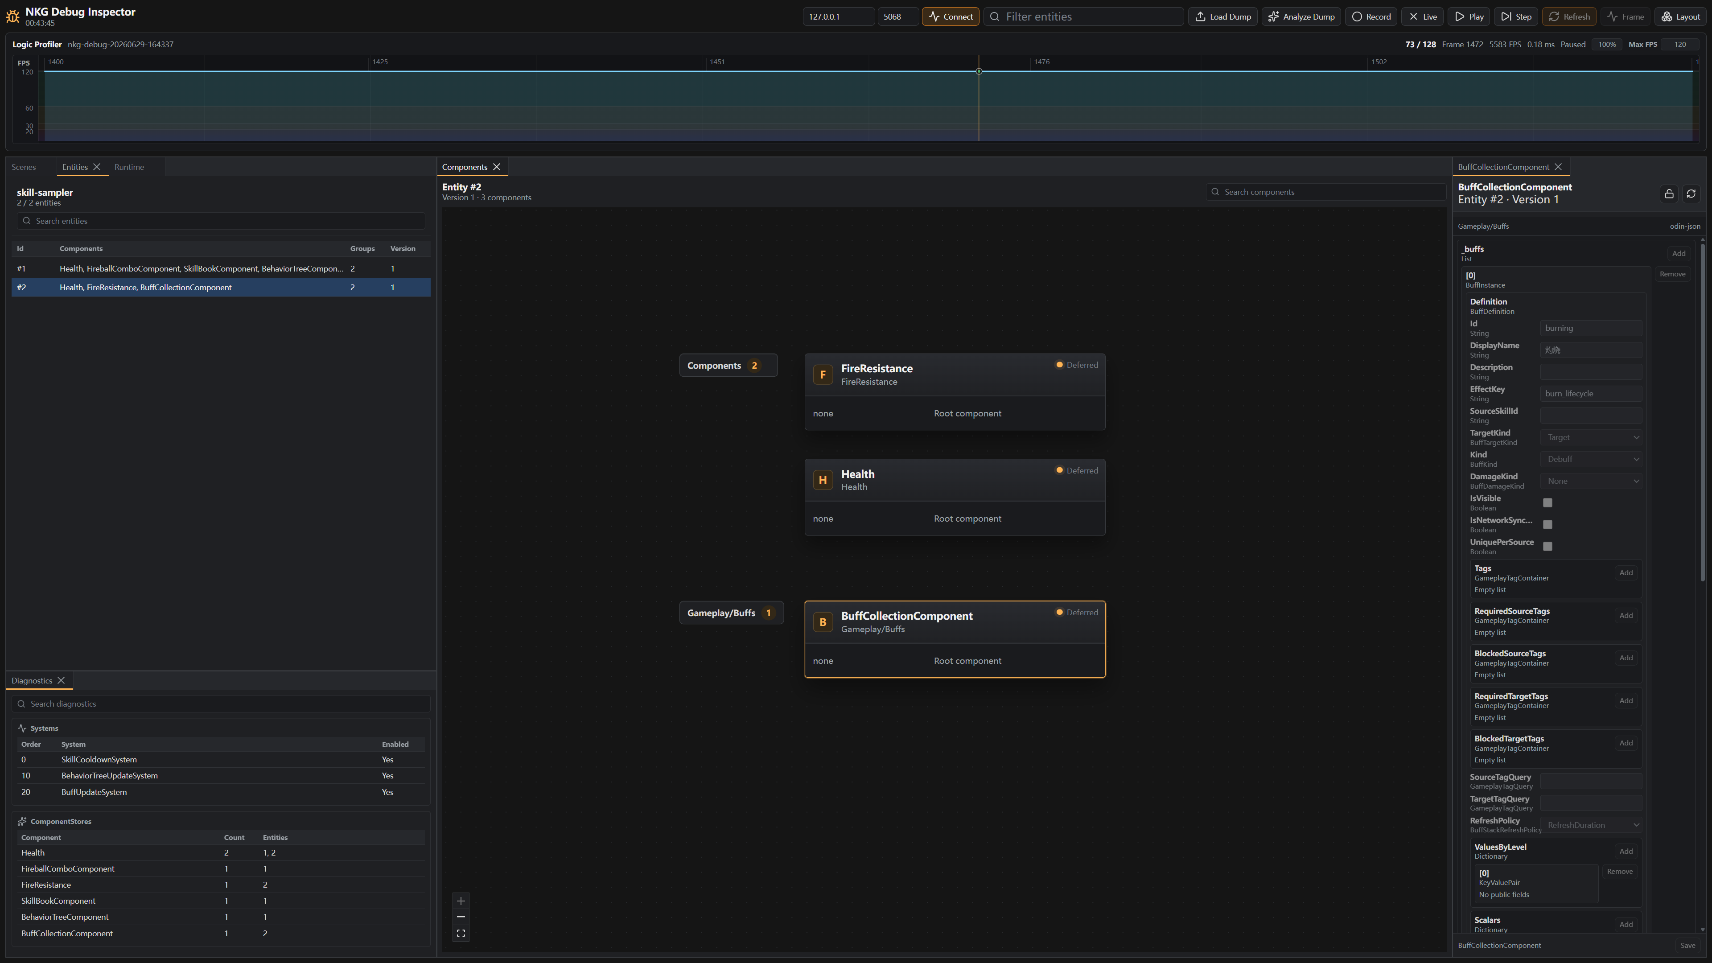Edit the Id field containing burning

(x=1591, y=328)
